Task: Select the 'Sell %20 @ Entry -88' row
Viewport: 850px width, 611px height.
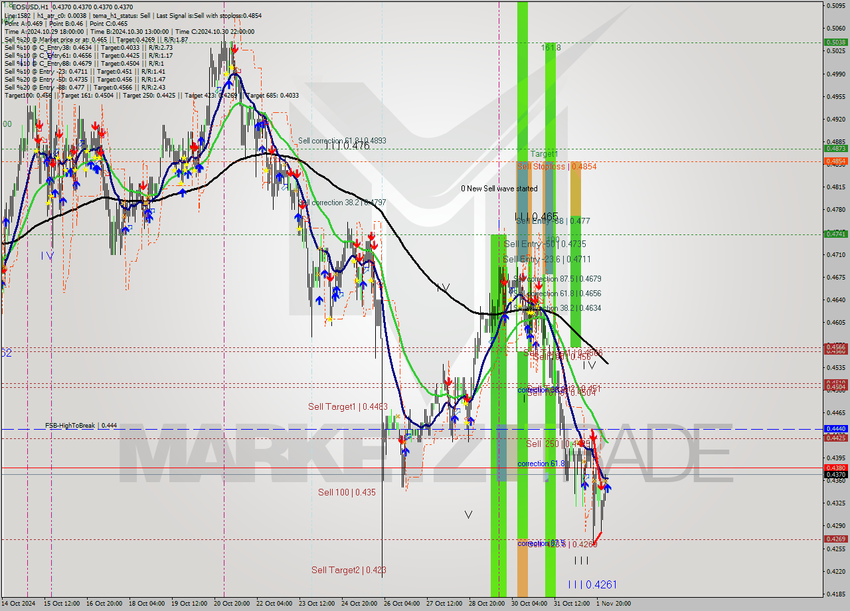Action: click(84, 87)
